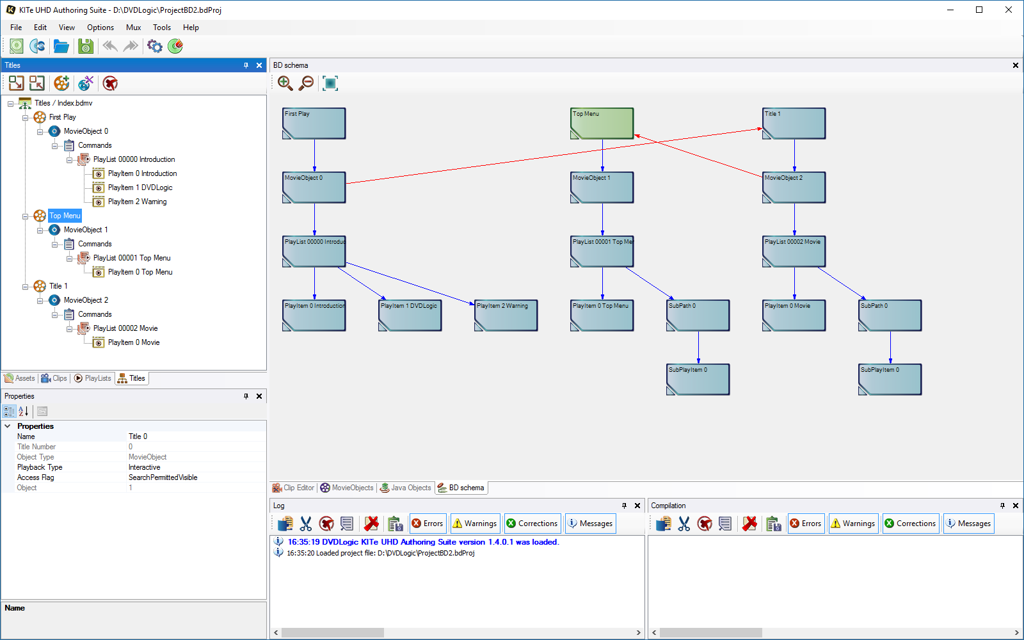Select PlayItem 1 DVDLogic in the tree
The image size is (1024, 640).
pyautogui.click(x=140, y=188)
